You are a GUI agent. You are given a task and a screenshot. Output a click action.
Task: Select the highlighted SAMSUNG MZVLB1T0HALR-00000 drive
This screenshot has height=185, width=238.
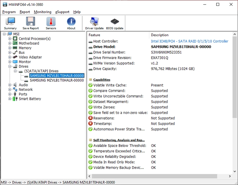click(x=57, y=75)
